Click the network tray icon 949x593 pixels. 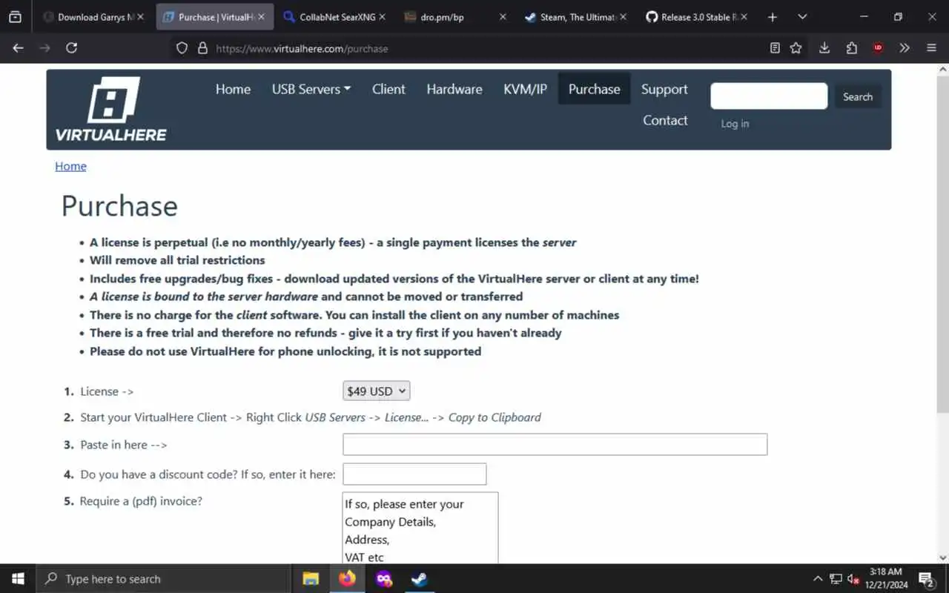pos(836,579)
